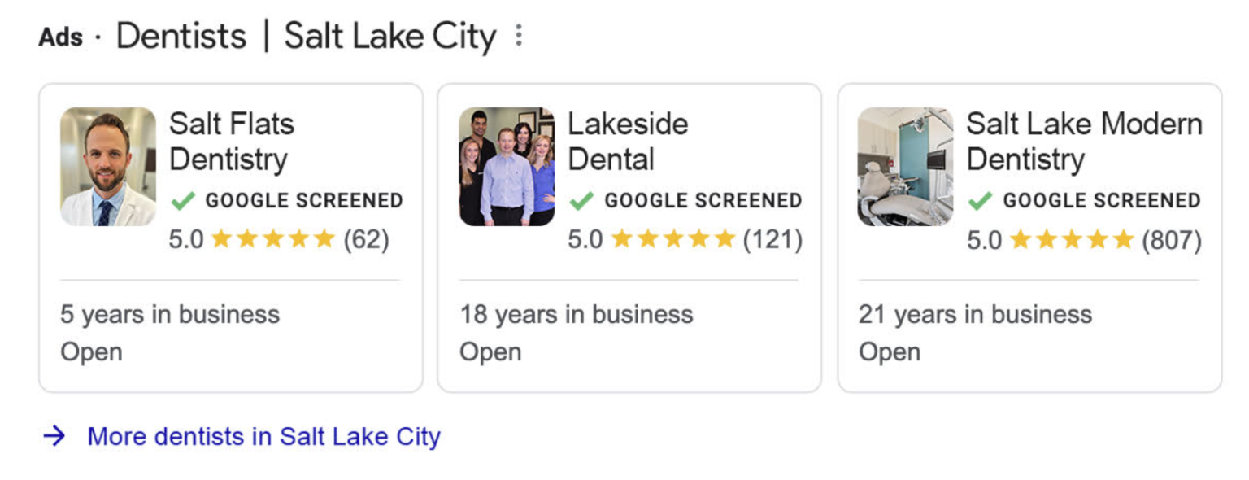Select the Lakeside Dental ad card
The width and height of the screenshot is (1249, 480).
click(629, 236)
